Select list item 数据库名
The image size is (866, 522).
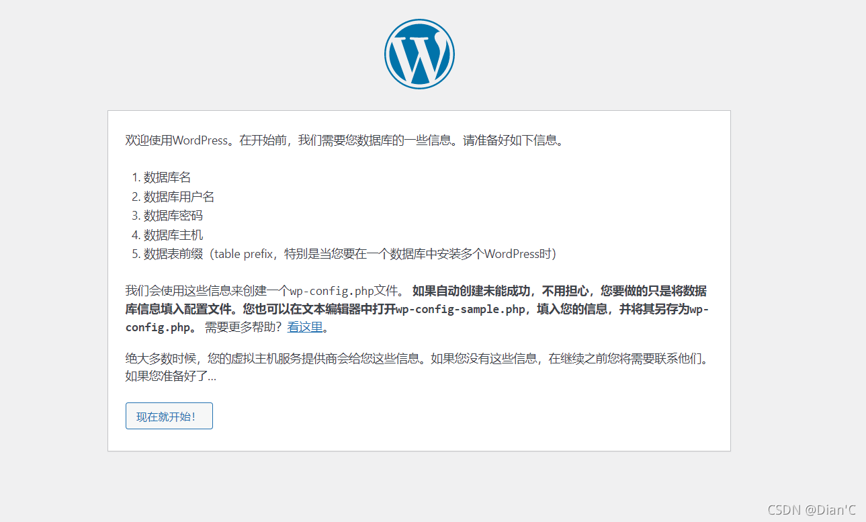[x=167, y=177]
